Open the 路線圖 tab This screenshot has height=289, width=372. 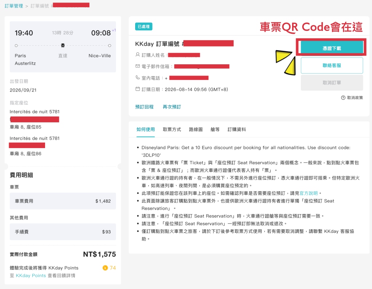pos(196,130)
